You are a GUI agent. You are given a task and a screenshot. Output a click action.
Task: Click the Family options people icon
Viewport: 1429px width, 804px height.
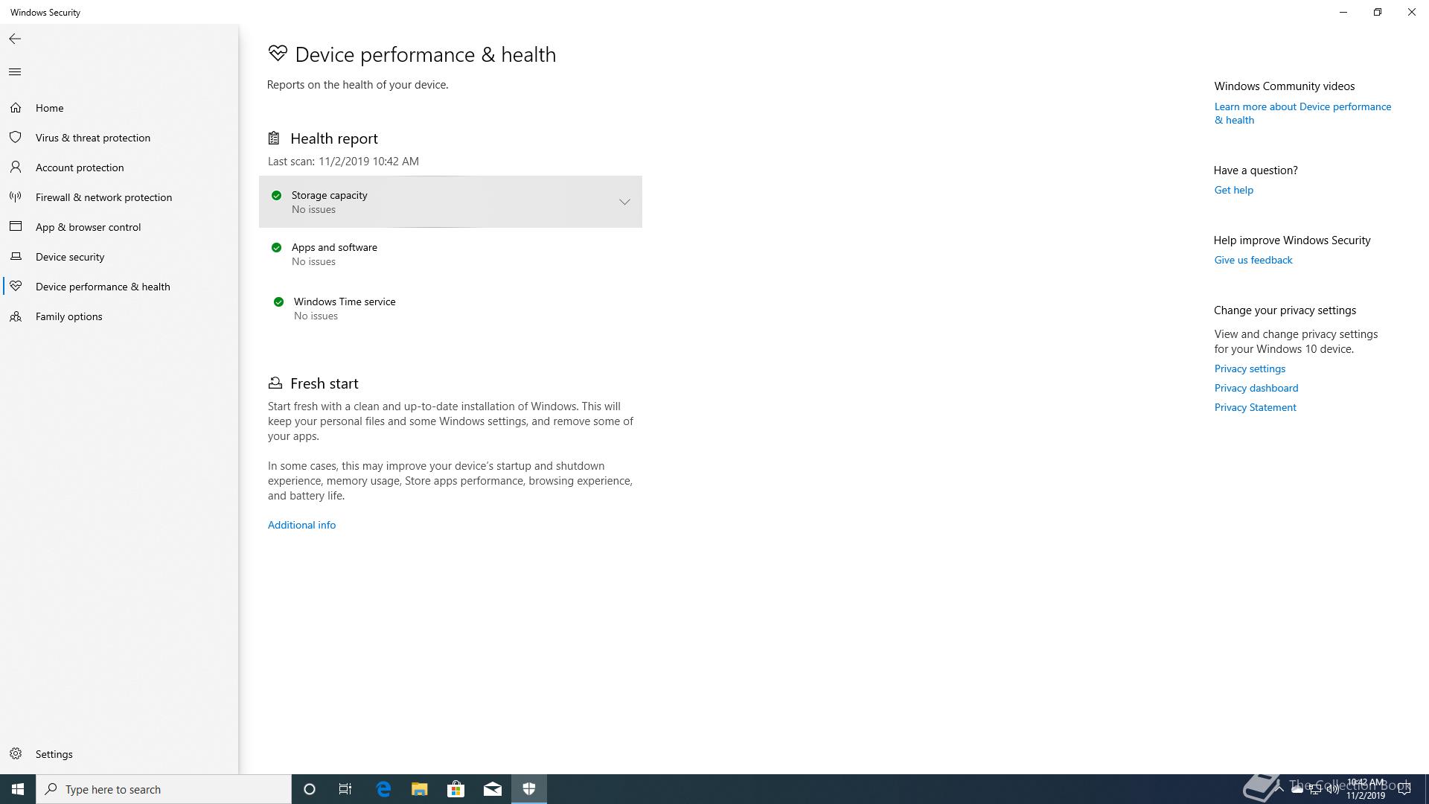pos(16,316)
